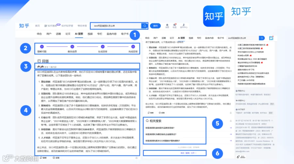Open the 视频 tab in left screenshot

click(x=90, y=34)
